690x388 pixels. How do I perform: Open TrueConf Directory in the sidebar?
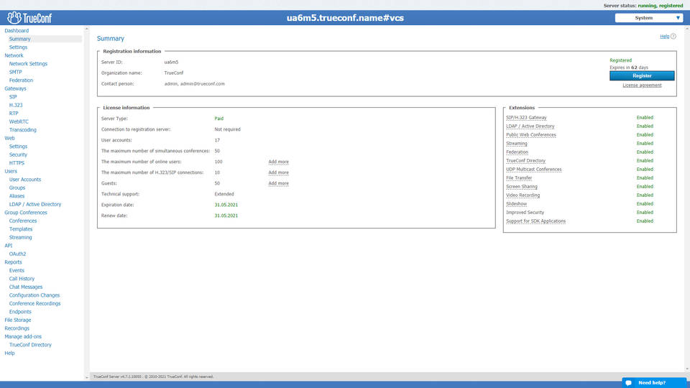point(30,346)
